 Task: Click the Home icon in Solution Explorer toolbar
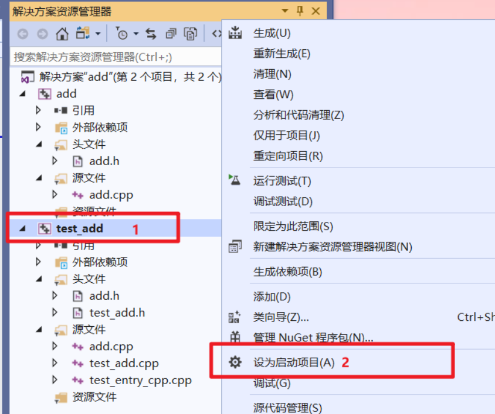pos(62,33)
